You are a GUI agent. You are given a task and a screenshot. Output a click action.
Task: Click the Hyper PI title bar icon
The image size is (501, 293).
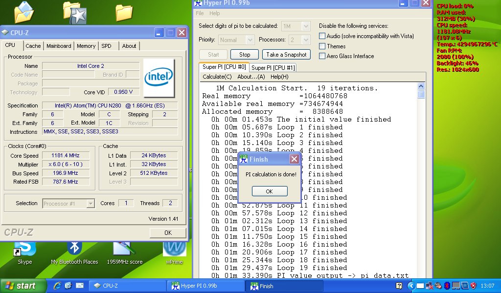pyautogui.click(x=198, y=3)
